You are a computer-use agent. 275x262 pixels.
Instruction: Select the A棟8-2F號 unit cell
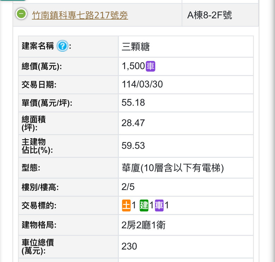[x=209, y=15]
